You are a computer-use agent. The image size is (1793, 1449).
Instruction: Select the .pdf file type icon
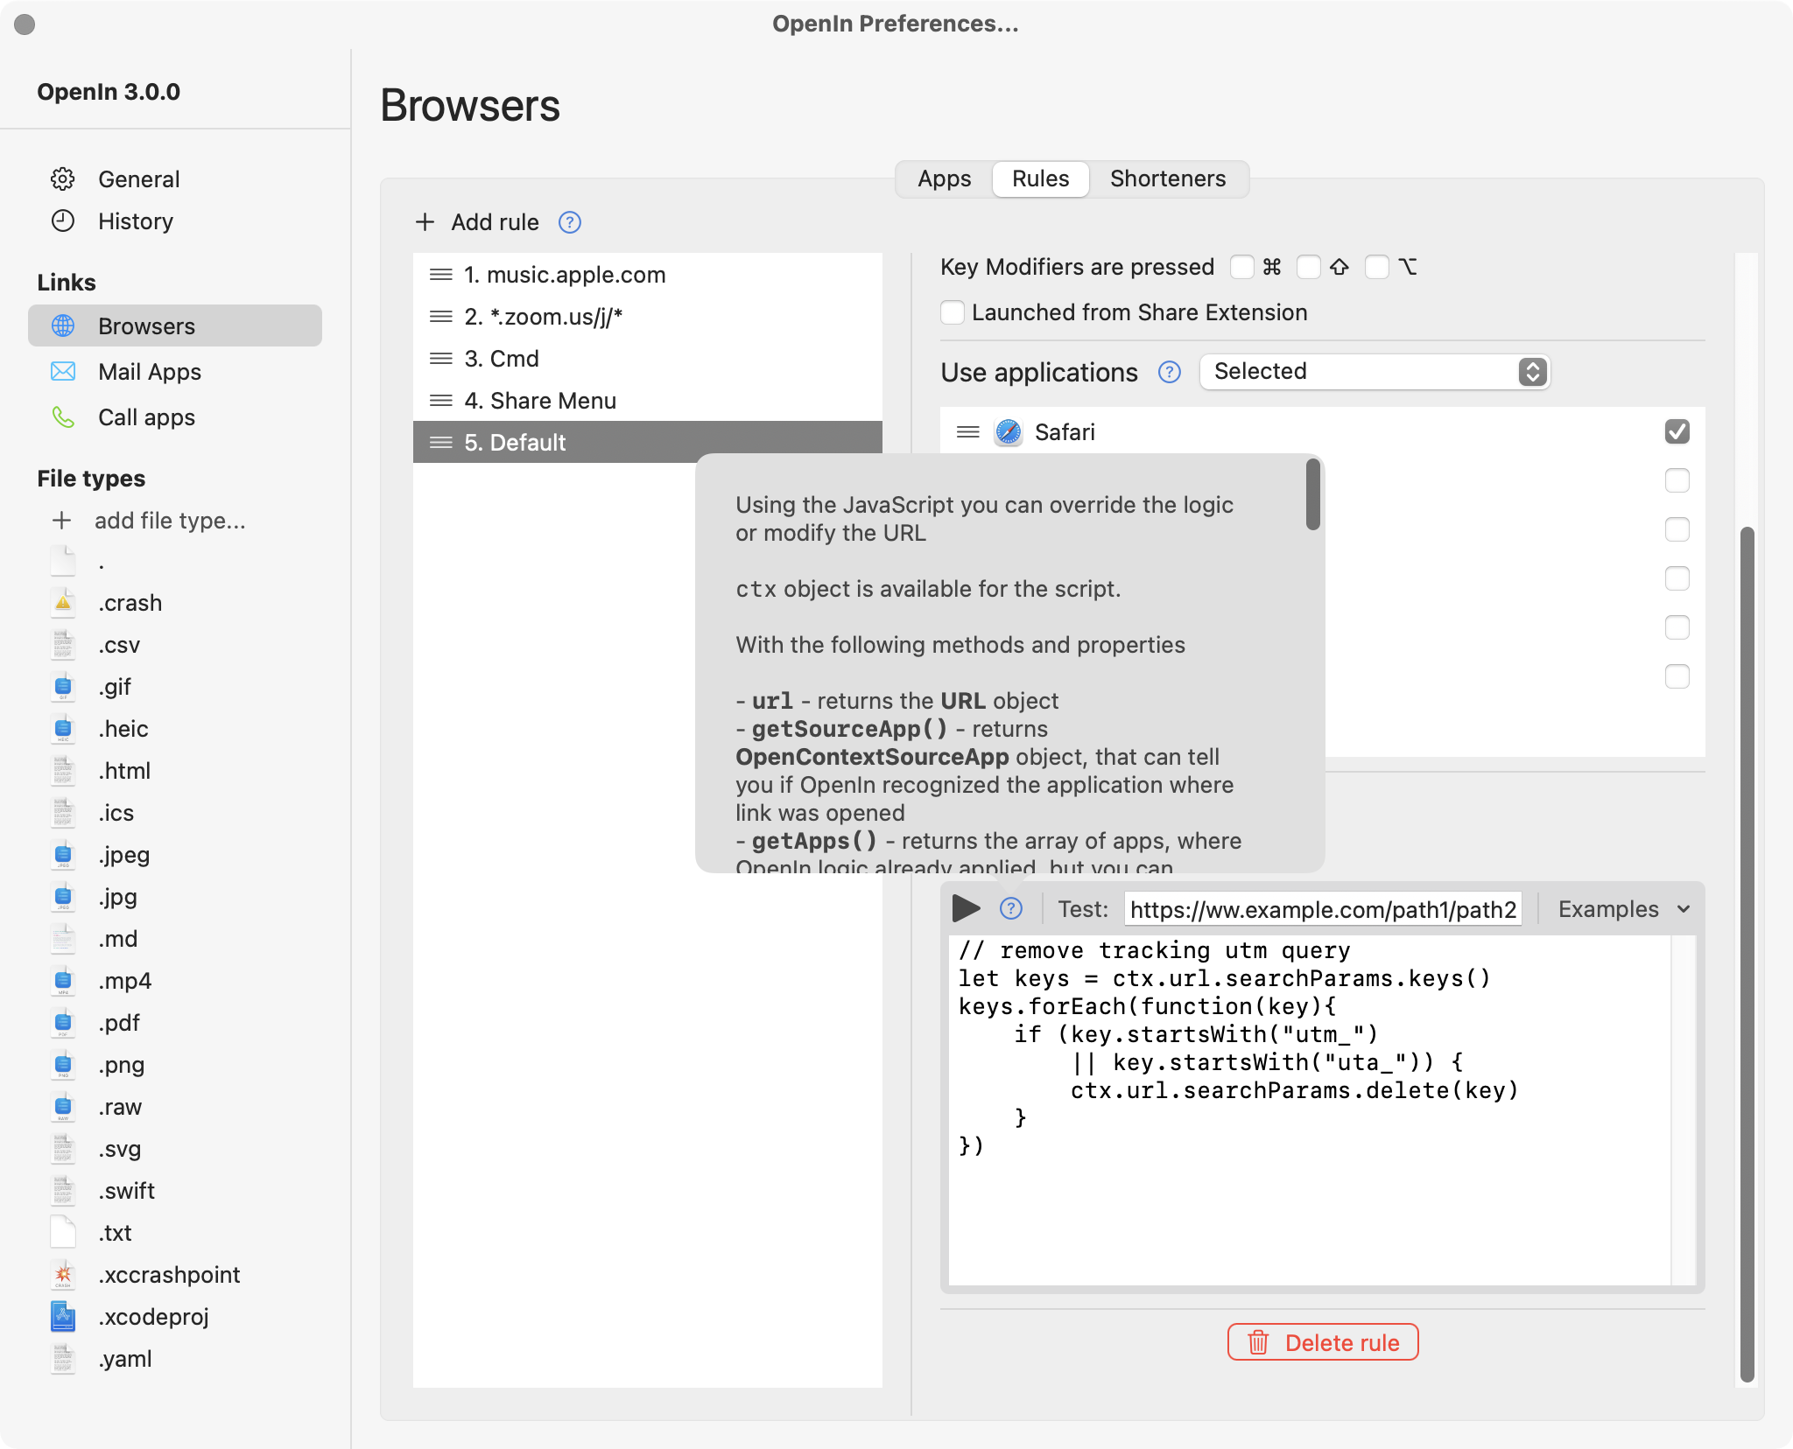point(63,1022)
